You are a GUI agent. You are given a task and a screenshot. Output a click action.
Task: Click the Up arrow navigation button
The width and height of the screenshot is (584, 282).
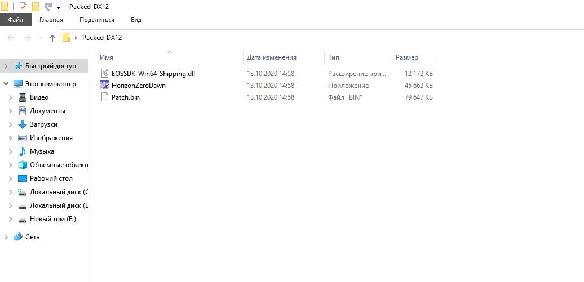point(52,38)
